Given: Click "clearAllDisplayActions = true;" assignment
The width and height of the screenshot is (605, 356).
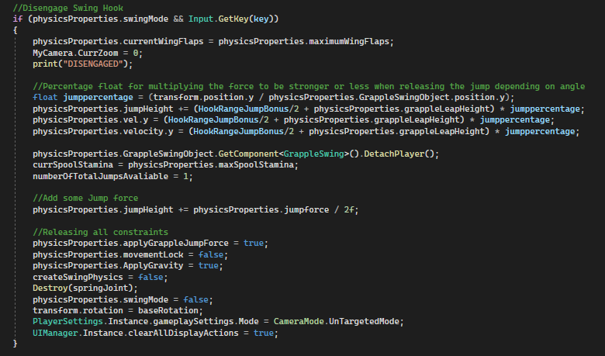Looking at the screenshot, I should coord(203,333).
